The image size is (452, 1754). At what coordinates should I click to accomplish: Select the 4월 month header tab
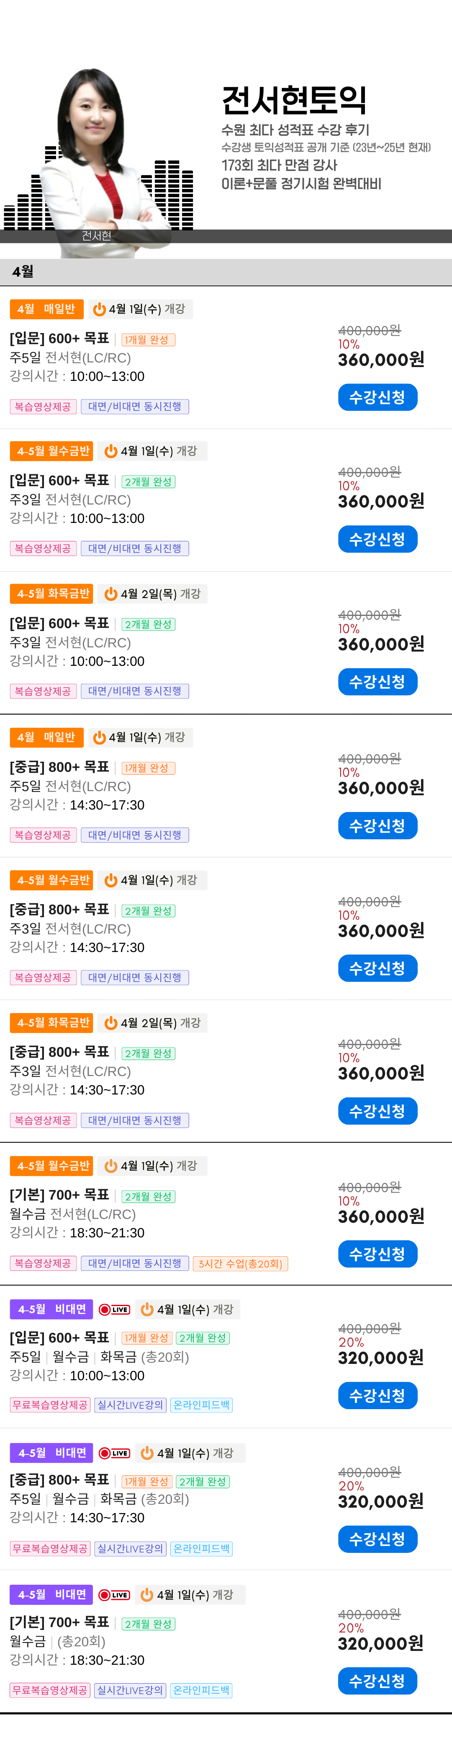click(x=23, y=272)
